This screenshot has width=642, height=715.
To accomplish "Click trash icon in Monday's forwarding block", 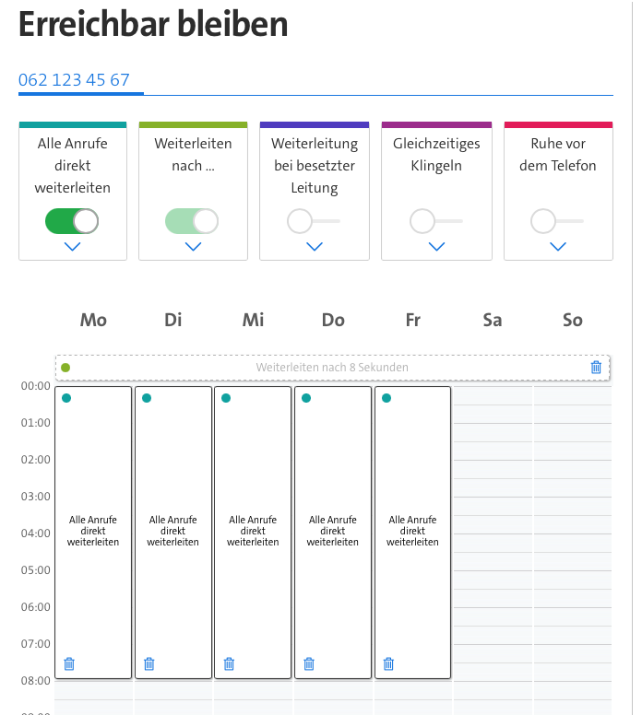I will coord(69,663).
